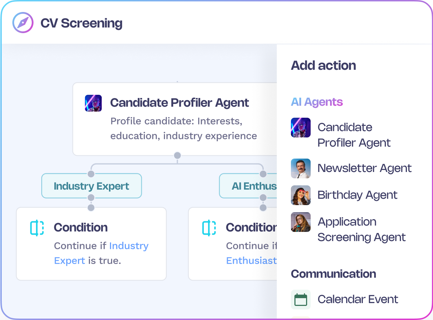
Task: Click the condition icon in the Industry Expert card
Action: (x=37, y=228)
